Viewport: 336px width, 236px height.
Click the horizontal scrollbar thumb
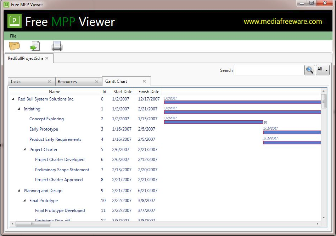tap(33, 224)
